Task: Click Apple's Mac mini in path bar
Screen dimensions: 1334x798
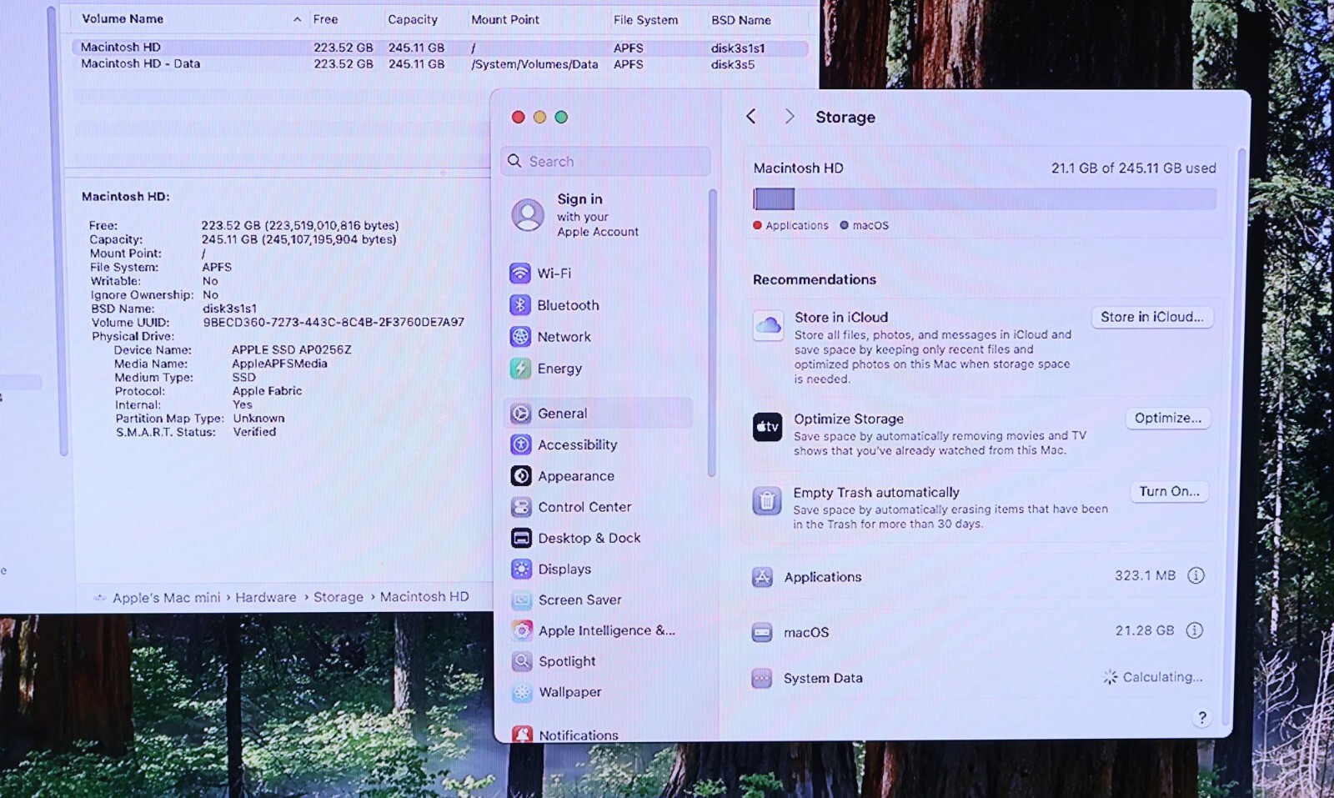Action: [166, 598]
